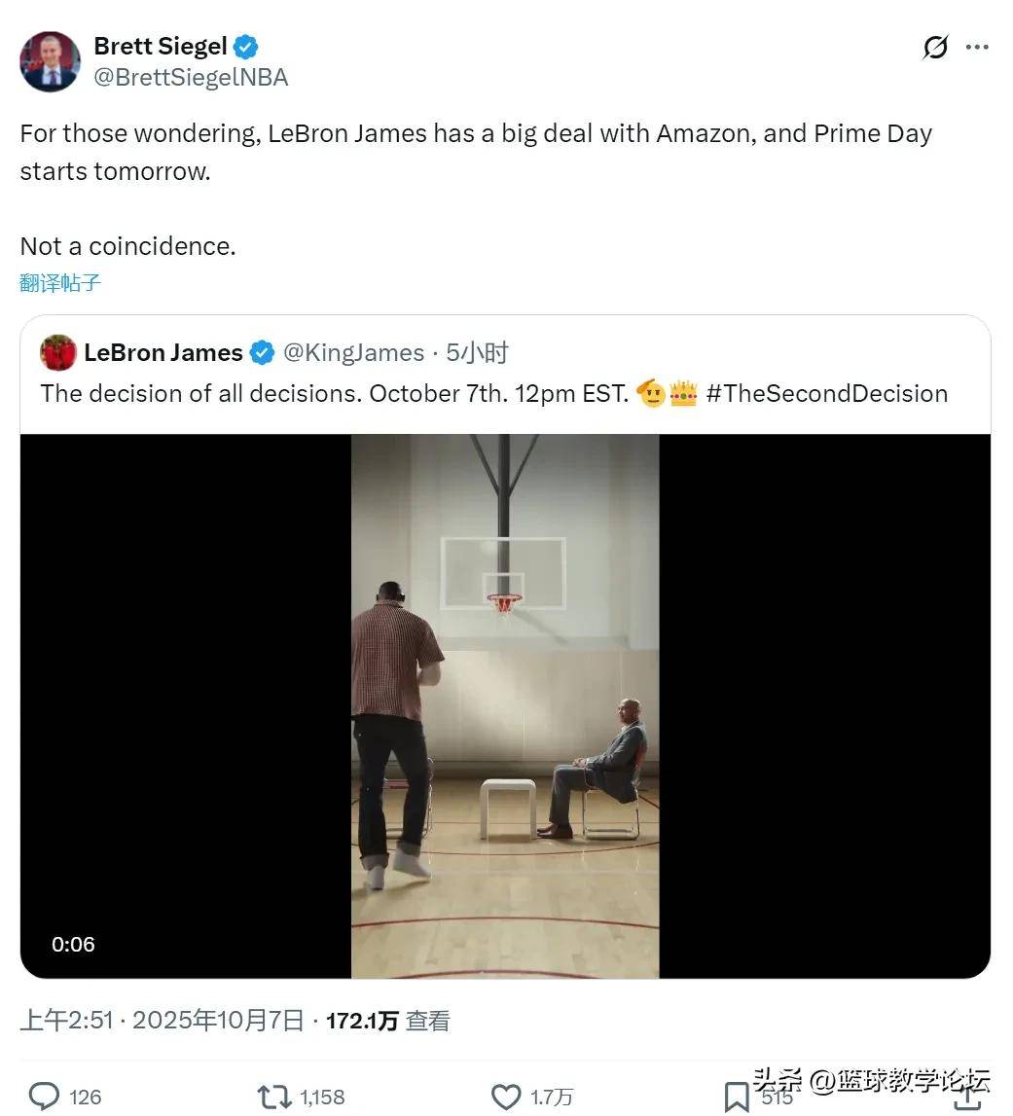Open the #TheSecondDecision hashtag
The width and height of the screenshot is (1013, 1116).
826,393
